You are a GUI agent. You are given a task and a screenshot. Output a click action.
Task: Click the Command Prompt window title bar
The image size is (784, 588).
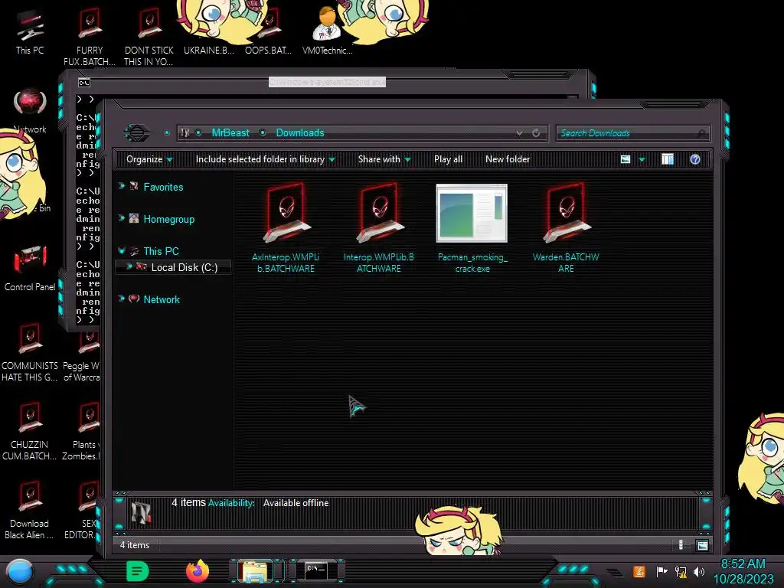point(327,82)
